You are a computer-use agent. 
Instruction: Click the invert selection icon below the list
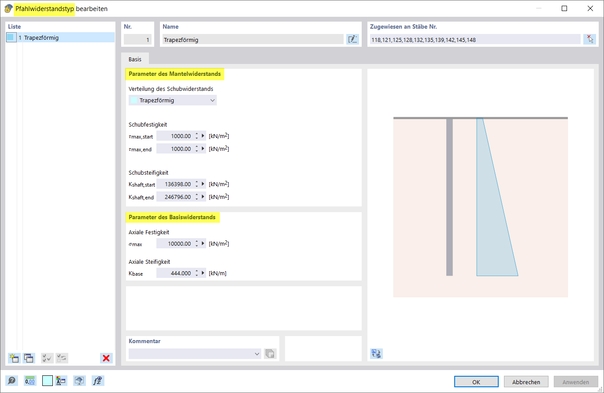62,358
